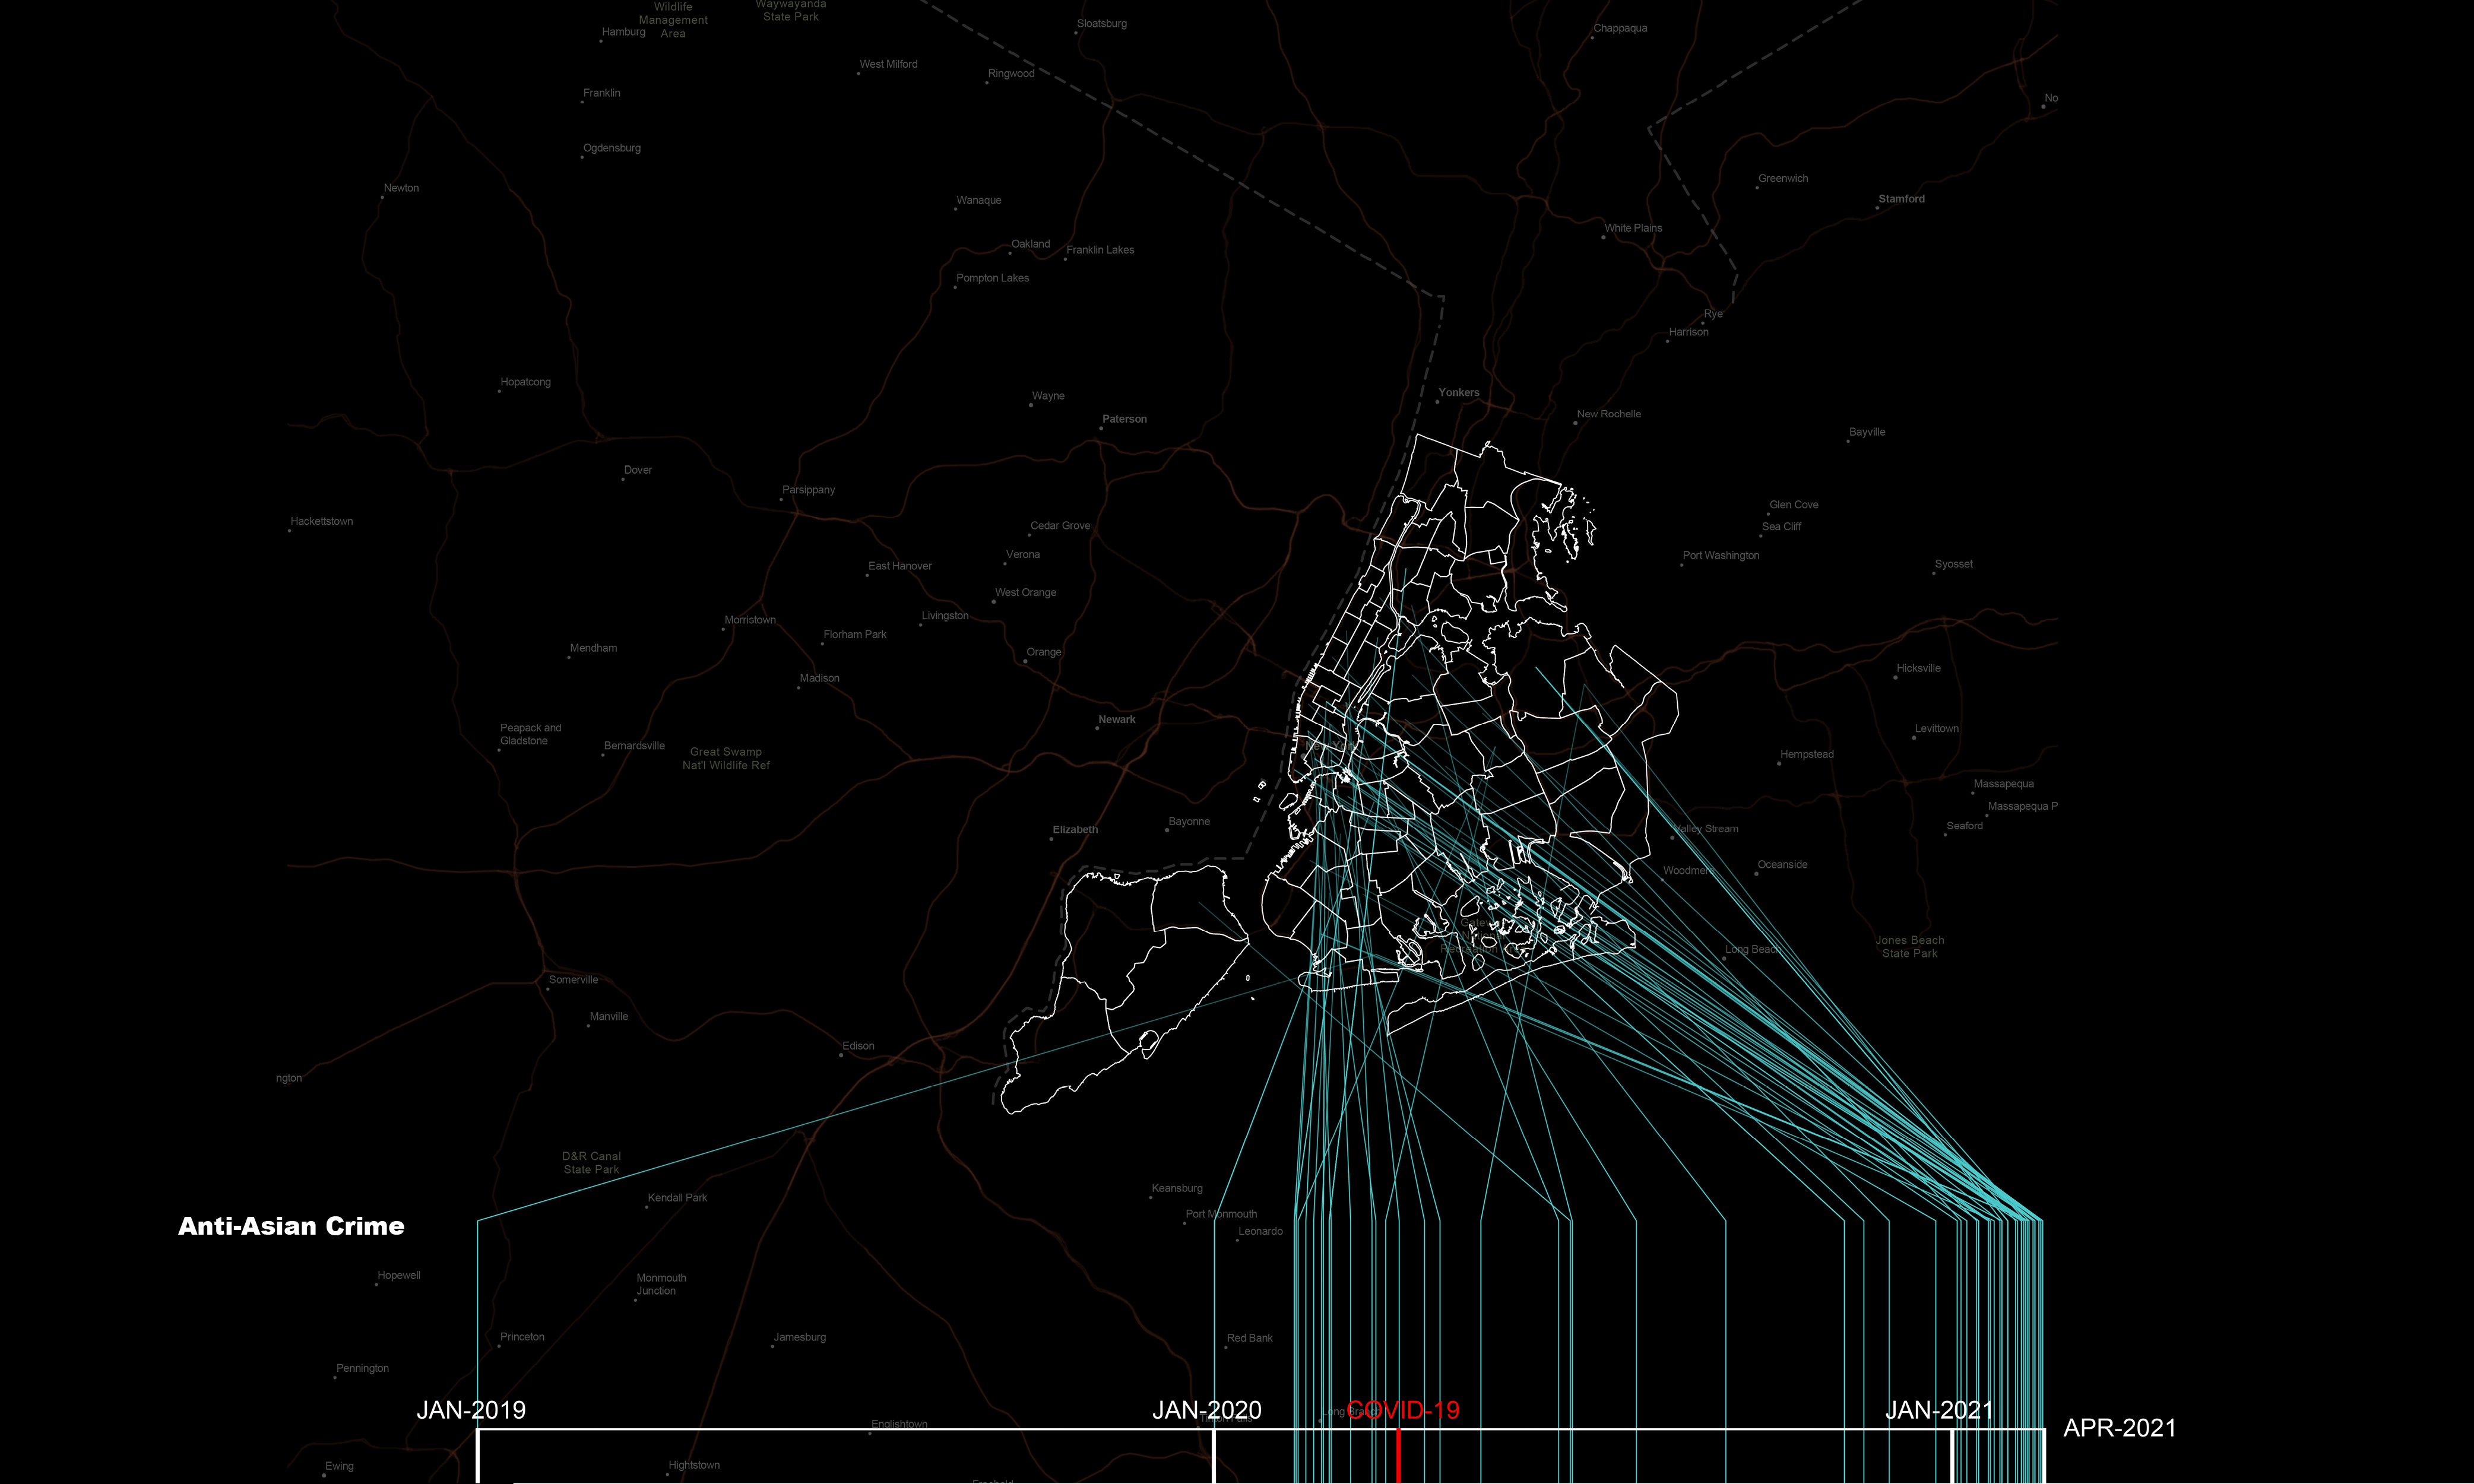Select the Elizabeth map label
Screen dimensions: 2474x1484
(1075, 830)
